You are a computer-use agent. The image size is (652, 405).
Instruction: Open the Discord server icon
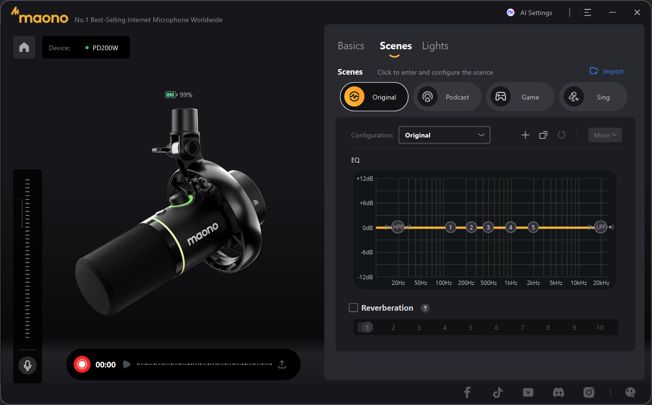coord(558,392)
